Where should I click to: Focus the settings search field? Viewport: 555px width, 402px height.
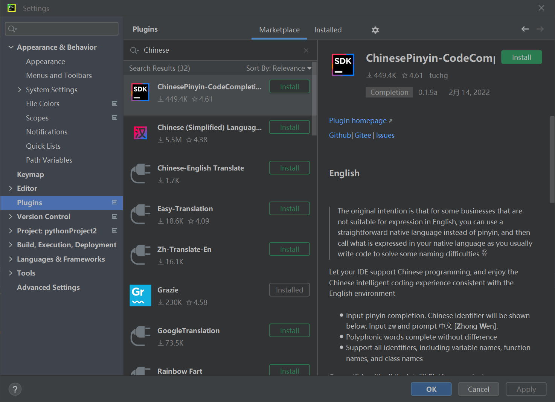point(61,29)
